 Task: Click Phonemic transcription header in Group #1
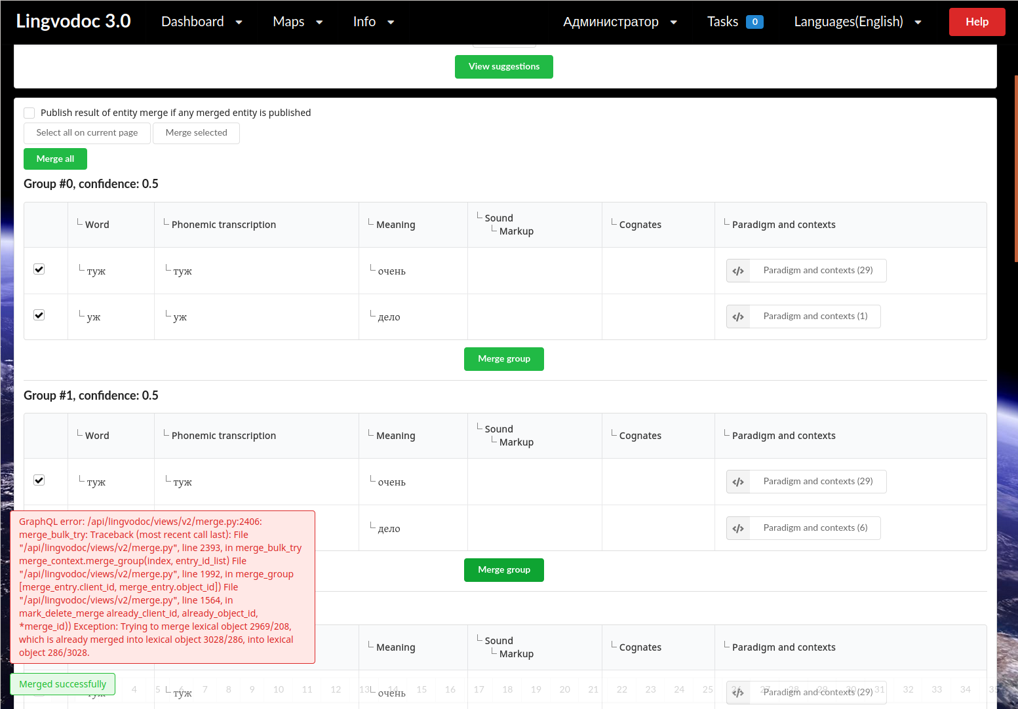click(x=224, y=436)
